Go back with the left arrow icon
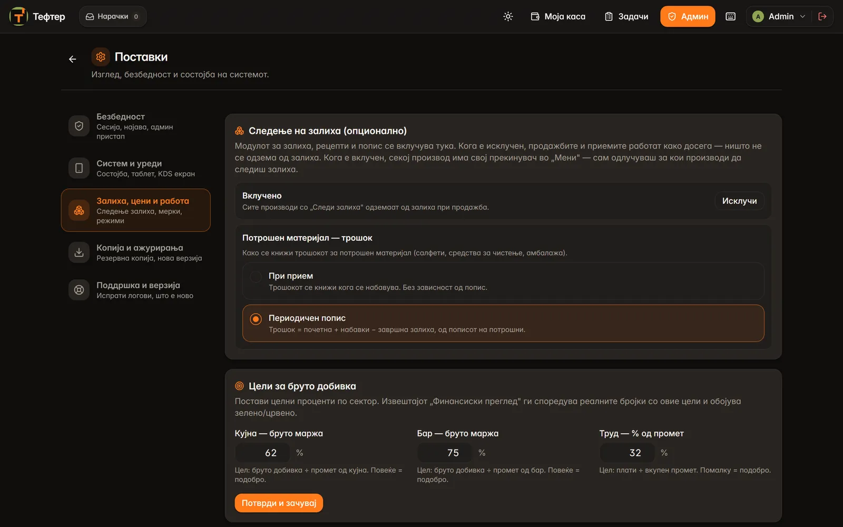The height and width of the screenshot is (527, 843). click(x=73, y=59)
